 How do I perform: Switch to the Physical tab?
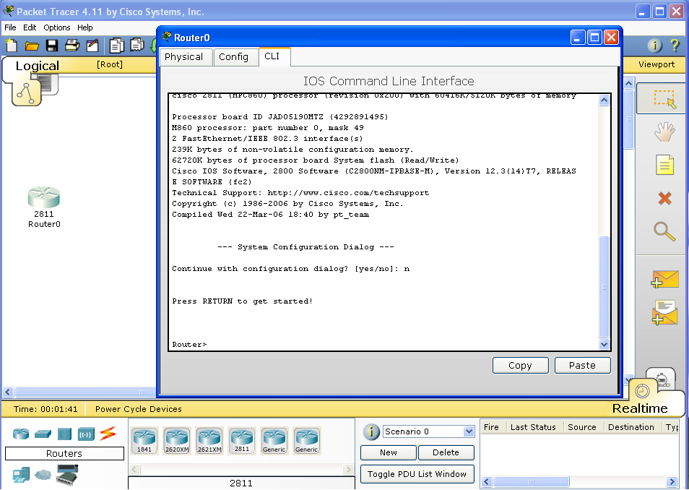pos(185,57)
